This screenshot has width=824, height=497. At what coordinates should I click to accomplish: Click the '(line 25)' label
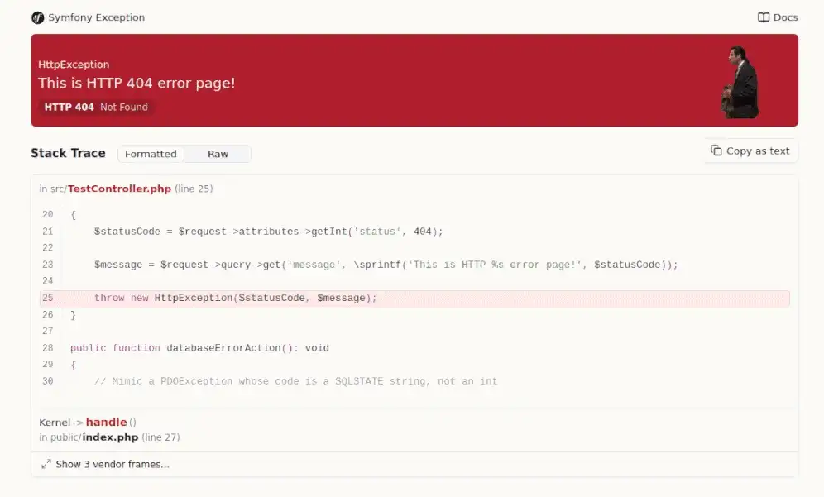click(194, 189)
